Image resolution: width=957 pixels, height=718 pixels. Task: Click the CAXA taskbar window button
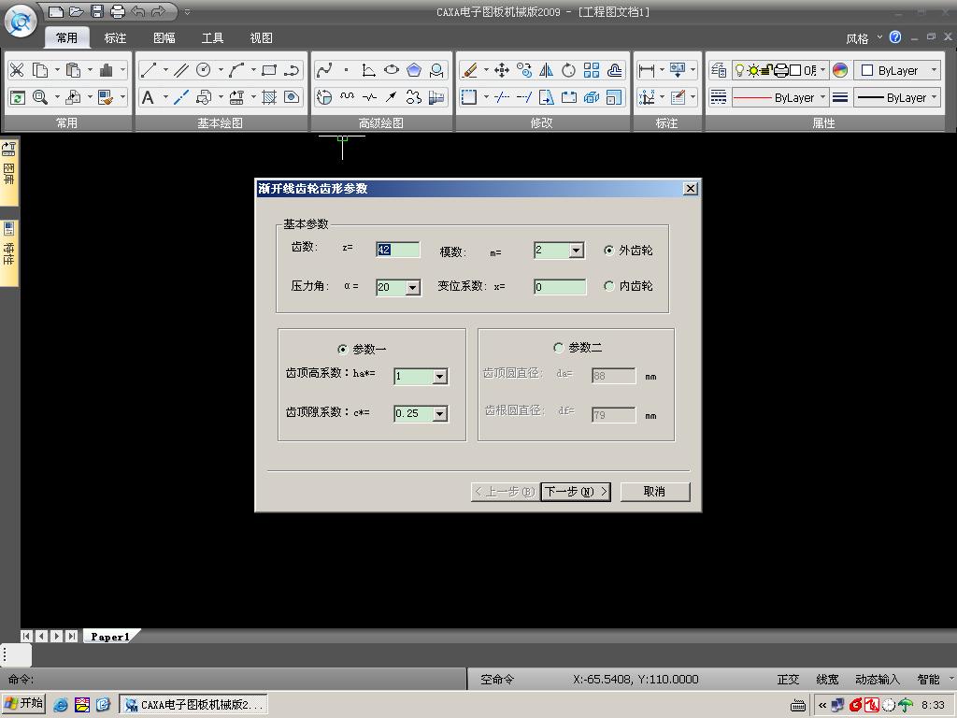[x=193, y=705]
